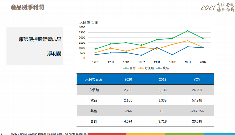Click the 24.29% cell
Viewport: 235px width, 135px height.
point(197,90)
